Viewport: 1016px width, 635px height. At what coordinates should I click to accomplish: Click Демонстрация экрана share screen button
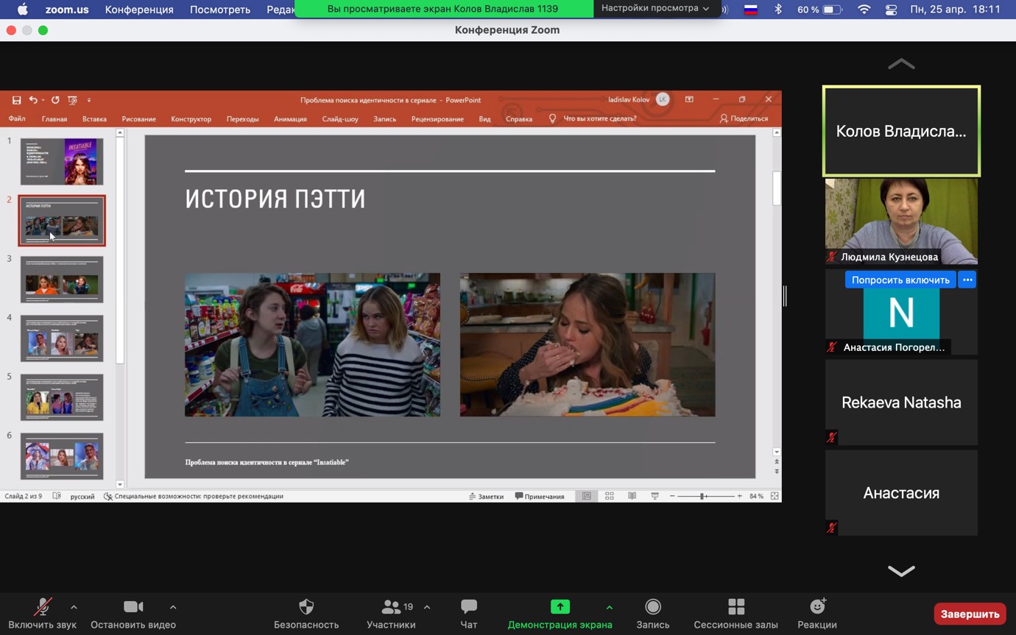tap(560, 614)
